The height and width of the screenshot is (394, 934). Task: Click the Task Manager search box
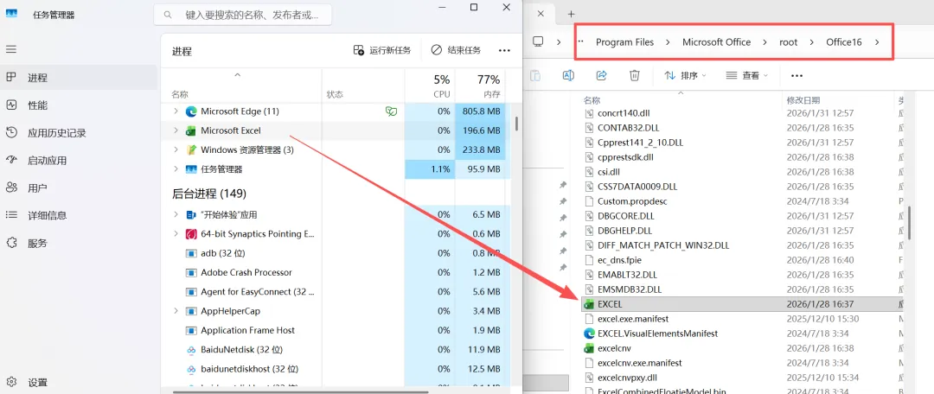pyautogui.click(x=242, y=15)
